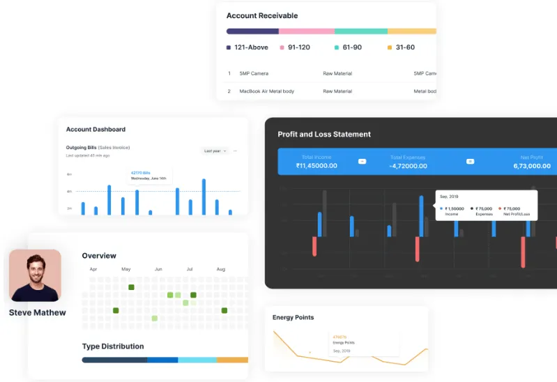Click the orange Type Distribution segment
This screenshot has height=382, width=557.
[232, 360]
